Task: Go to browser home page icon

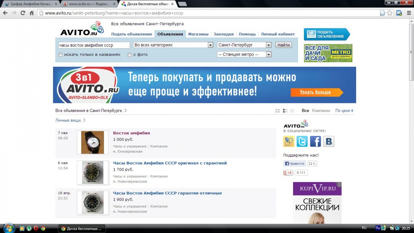Action: pos(31,13)
